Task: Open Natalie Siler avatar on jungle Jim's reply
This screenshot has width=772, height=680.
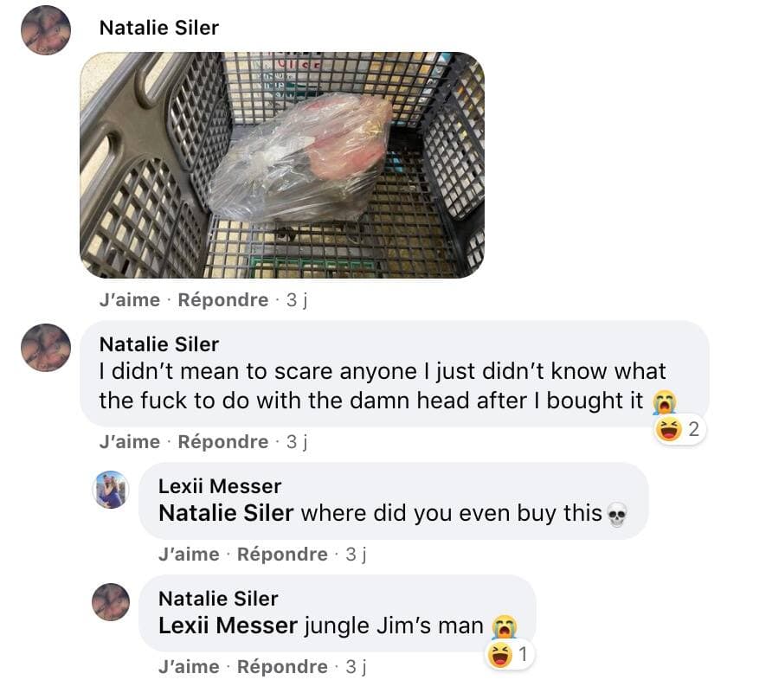Action: (112, 602)
